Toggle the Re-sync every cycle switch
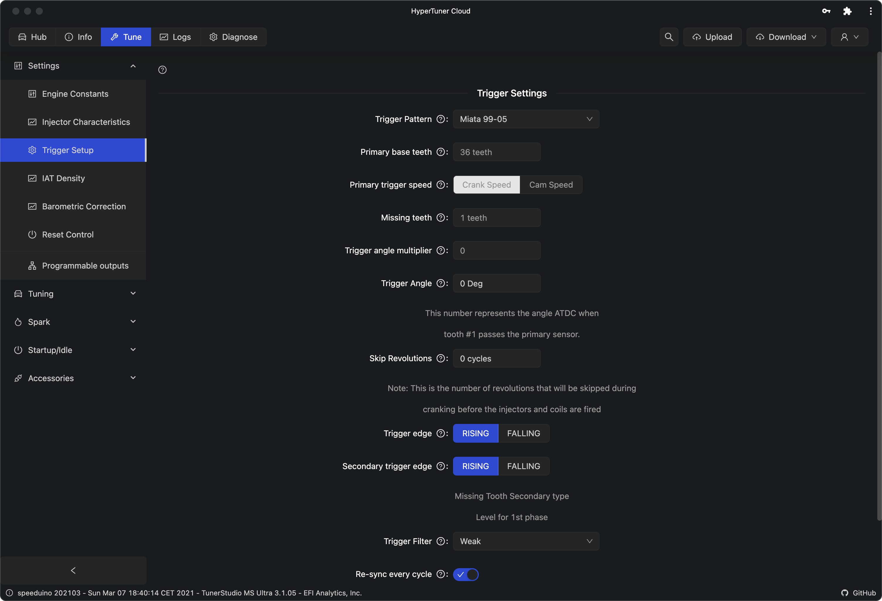The height and width of the screenshot is (601, 882). [x=466, y=574]
